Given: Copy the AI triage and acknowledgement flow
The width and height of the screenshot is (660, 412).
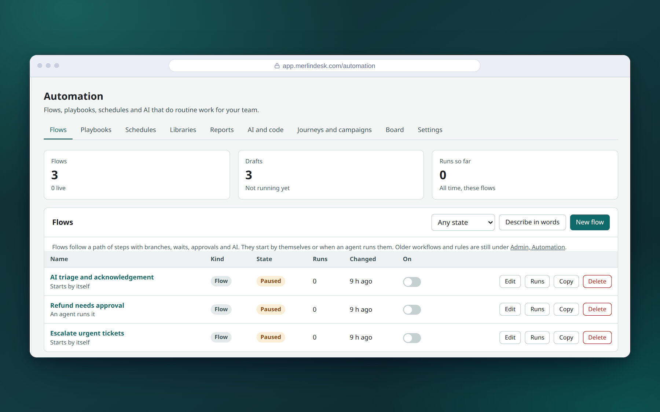Looking at the screenshot, I should click(566, 281).
